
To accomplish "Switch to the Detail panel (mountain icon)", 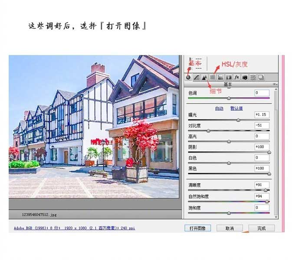I will pos(204,77).
